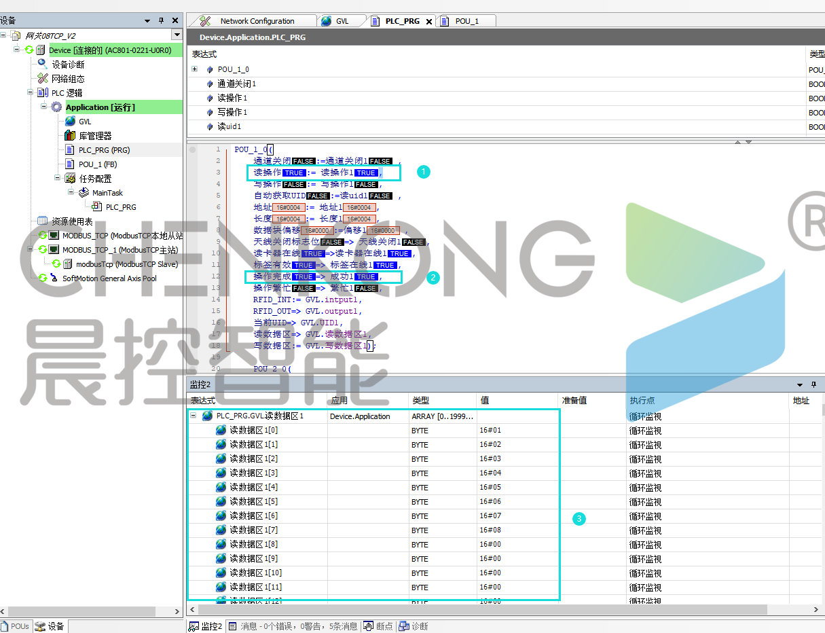Expand the POU_1_0 variable row
Image resolution: width=825 pixels, height=633 pixels.
pyautogui.click(x=194, y=69)
